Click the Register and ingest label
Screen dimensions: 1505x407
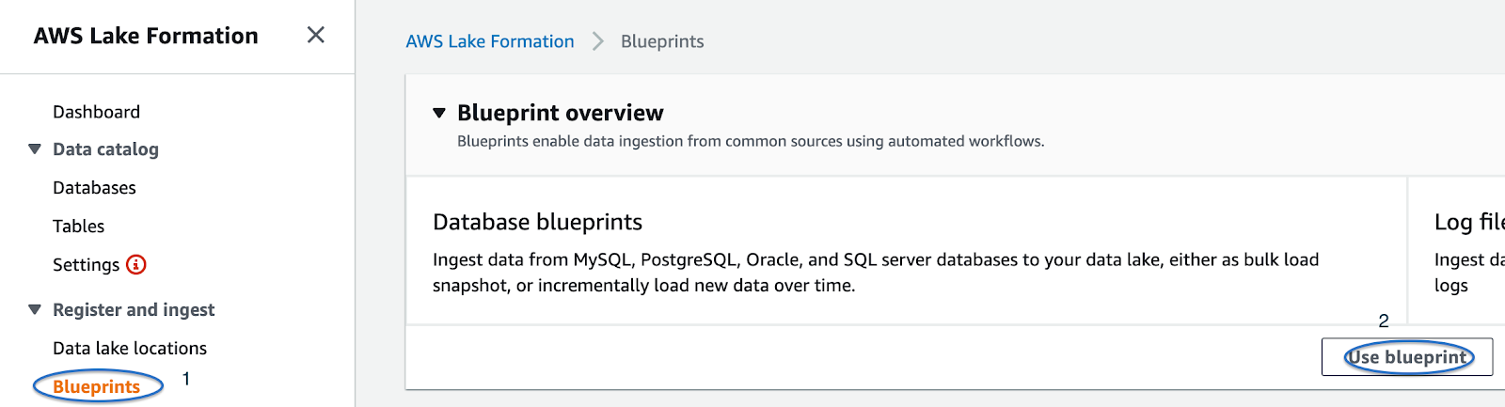pyautogui.click(x=134, y=310)
